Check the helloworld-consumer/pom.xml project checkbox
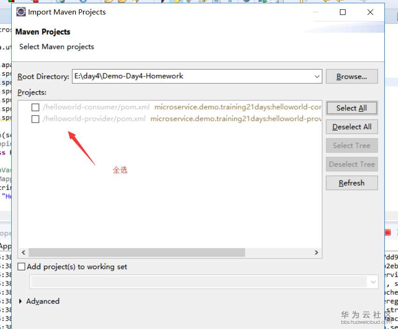Screen dimensions: 398x329 pos(35,107)
